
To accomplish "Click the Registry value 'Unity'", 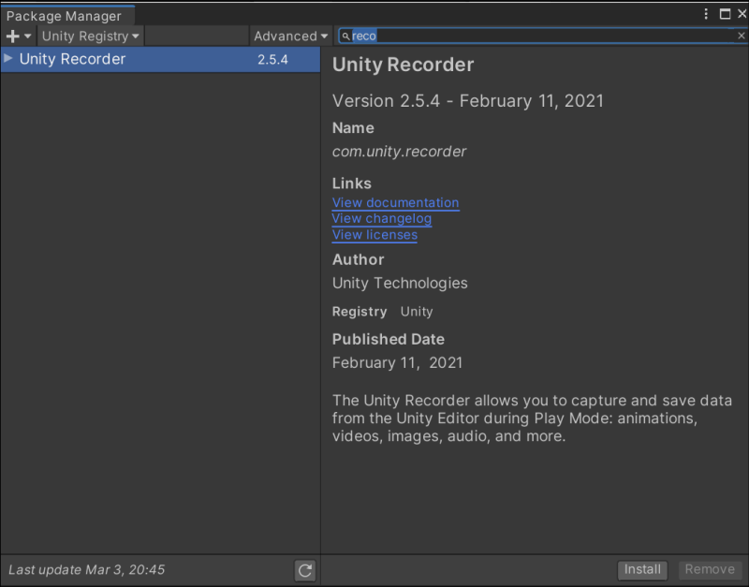I will tap(417, 312).
